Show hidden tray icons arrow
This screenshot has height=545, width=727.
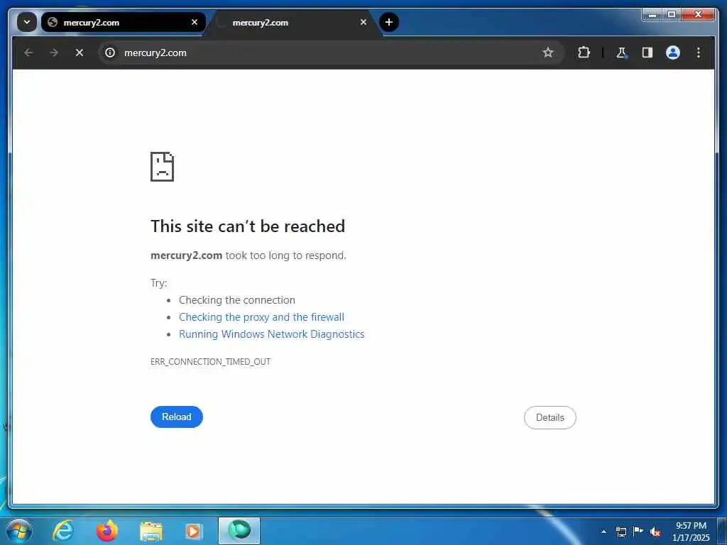point(603,532)
